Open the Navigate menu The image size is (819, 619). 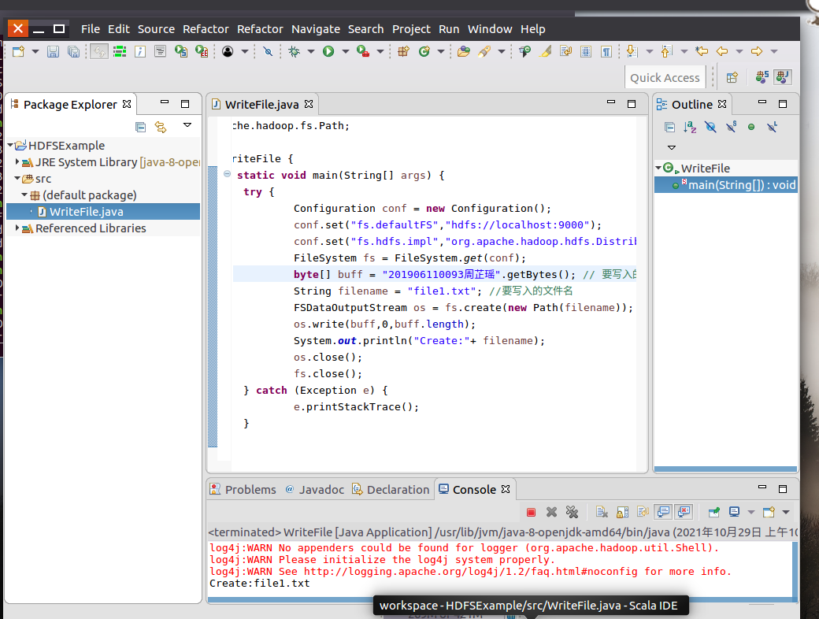tap(315, 29)
